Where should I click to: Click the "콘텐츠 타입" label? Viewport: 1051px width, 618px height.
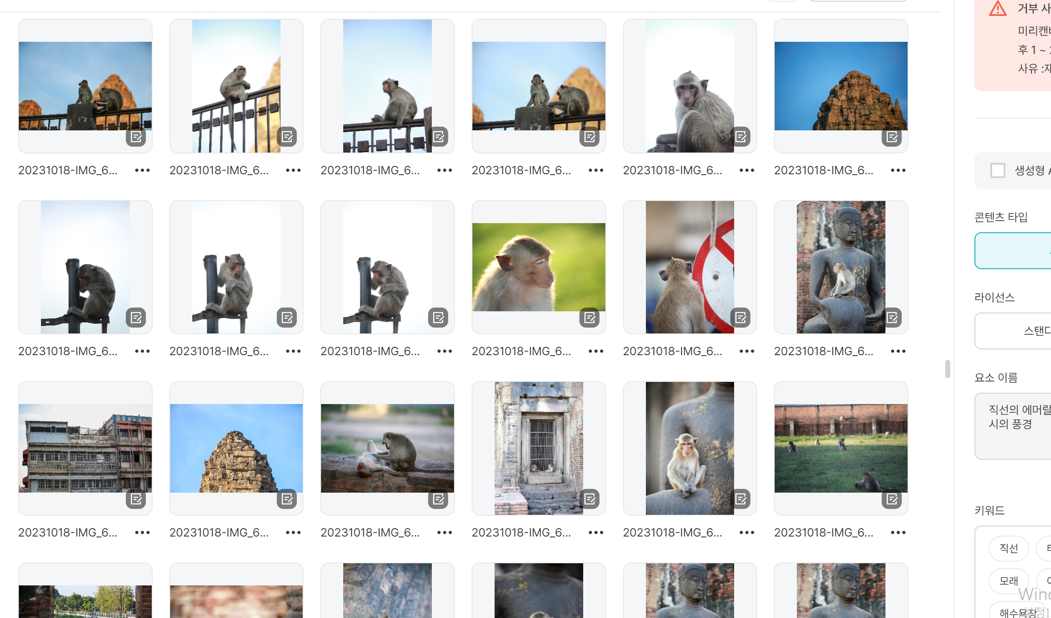coord(1001,217)
